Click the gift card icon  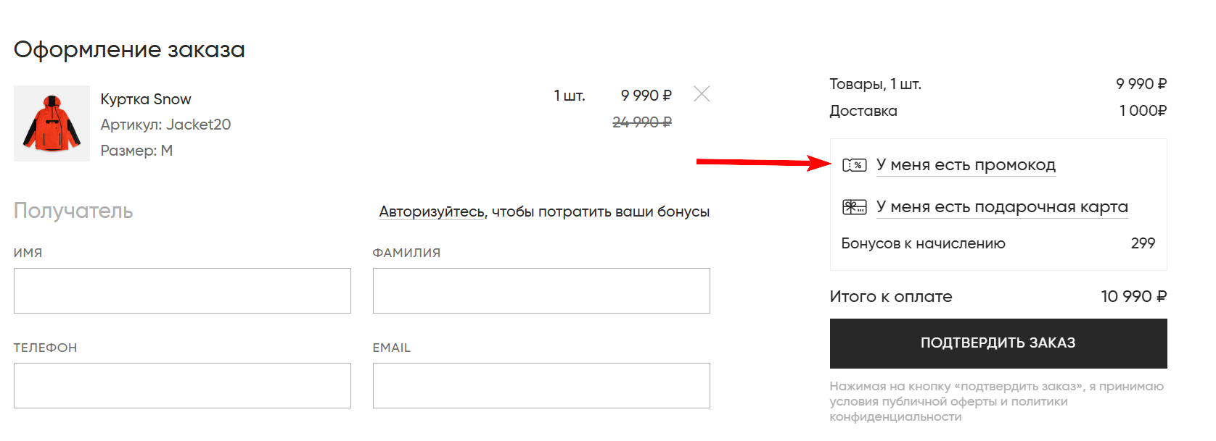pyautogui.click(x=855, y=207)
